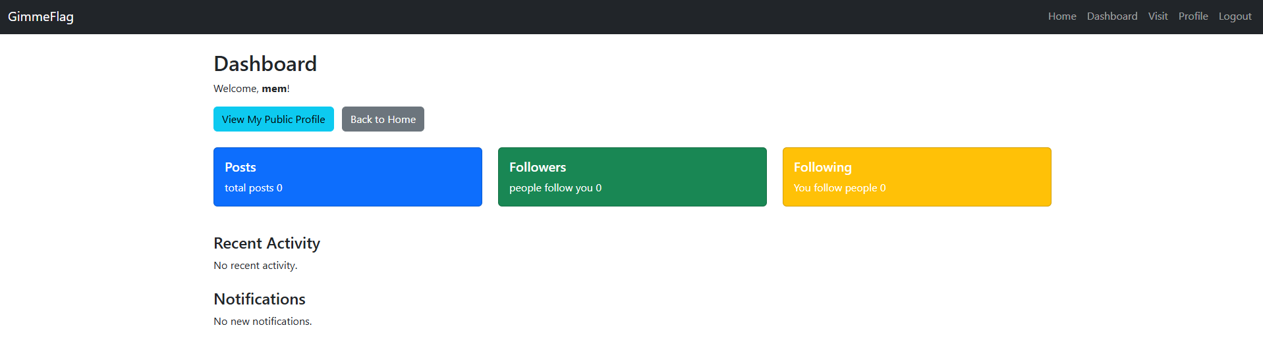1263x340 pixels.
Task: Select the yellow Following card
Action: [x=917, y=177]
